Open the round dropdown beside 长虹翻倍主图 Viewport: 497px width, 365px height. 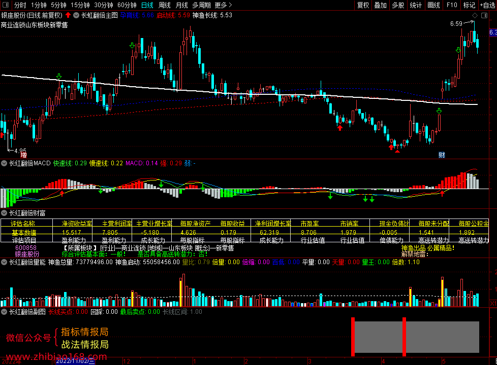pyautogui.click(x=76, y=15)
